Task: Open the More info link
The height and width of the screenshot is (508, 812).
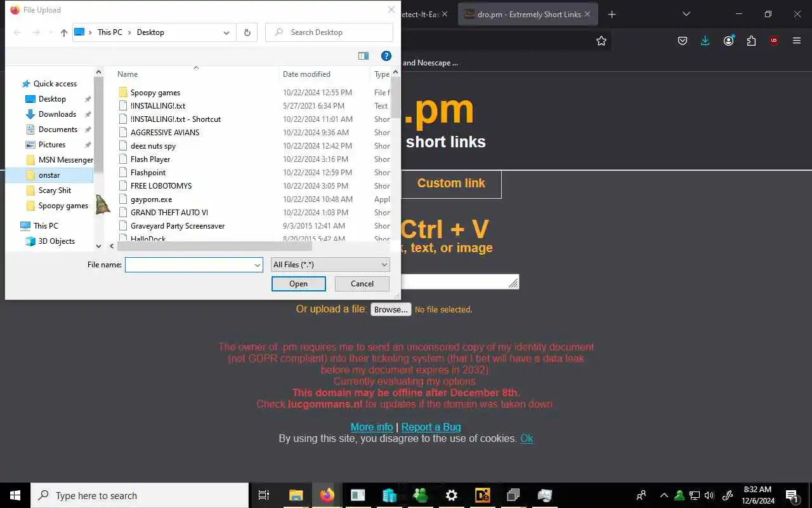Action: 372,427
